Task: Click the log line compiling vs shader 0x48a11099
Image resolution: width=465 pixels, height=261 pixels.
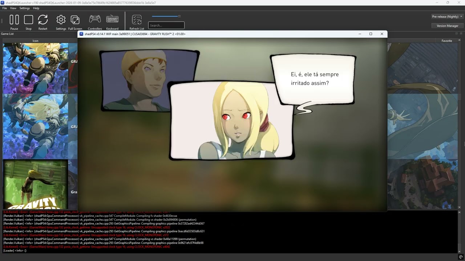Action: (x=100, y=239)
